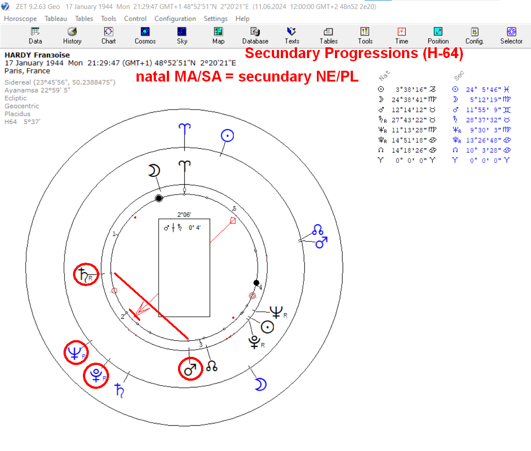Open the History toolbar icon
Viewport: 531px width, 451px height.
click(72, 36)
